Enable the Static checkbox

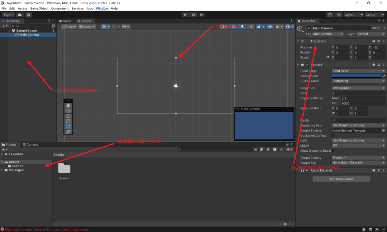tap(369, 28)
